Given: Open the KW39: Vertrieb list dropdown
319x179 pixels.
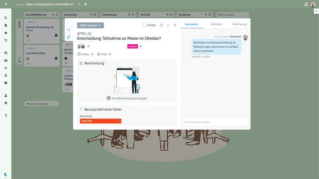Looking at the screenshot, I should [x=90, y=25].
